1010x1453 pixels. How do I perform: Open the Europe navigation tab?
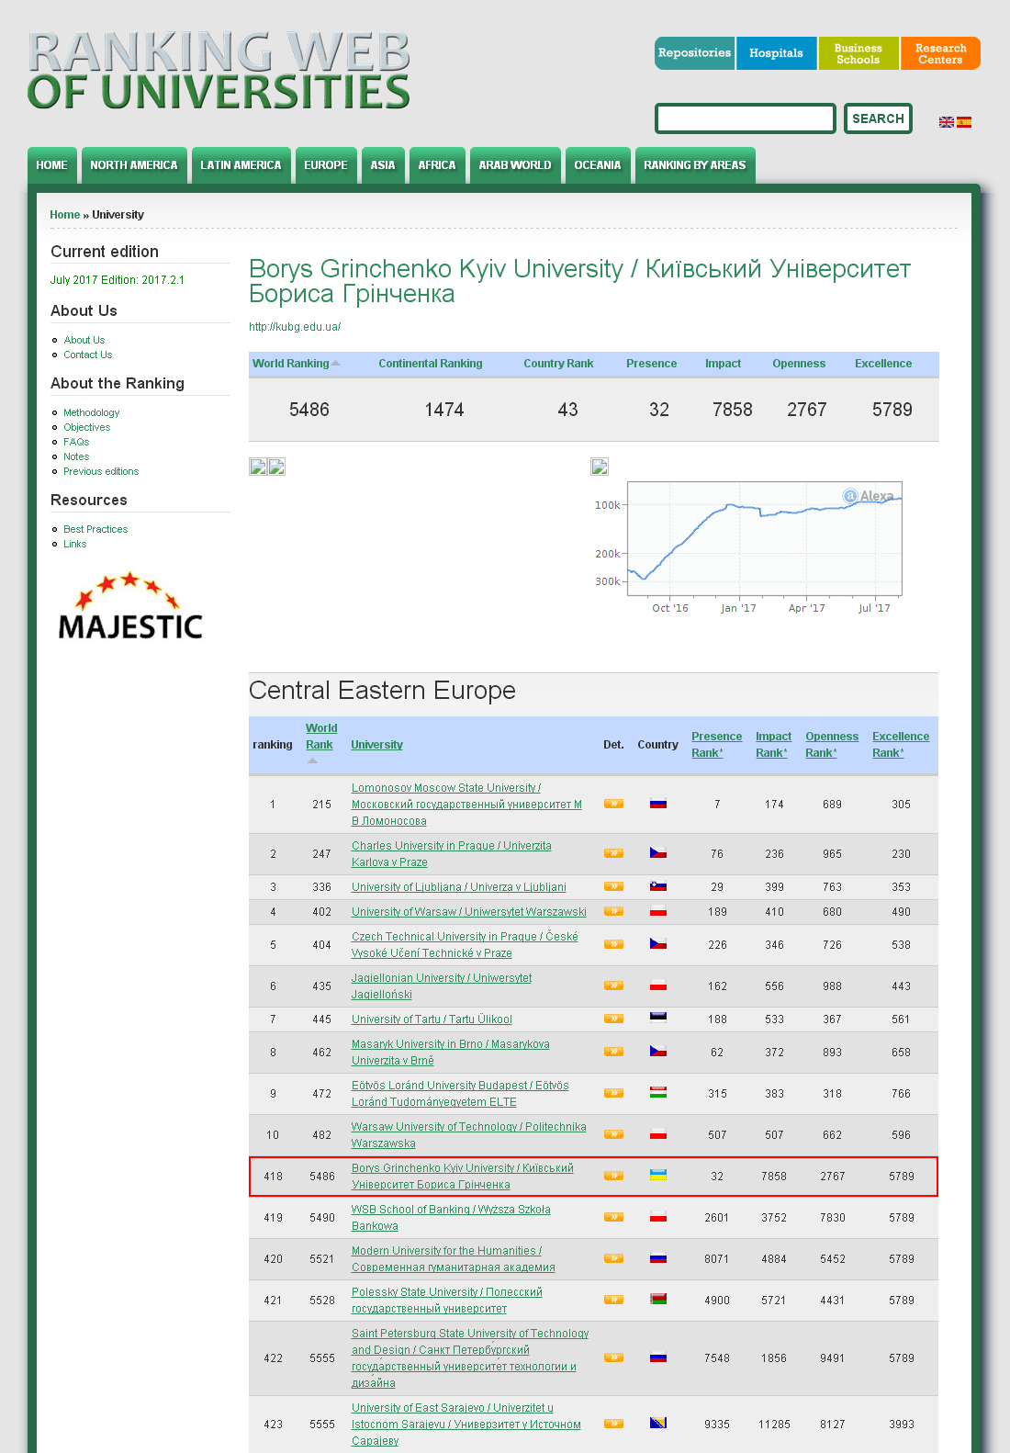326,165
